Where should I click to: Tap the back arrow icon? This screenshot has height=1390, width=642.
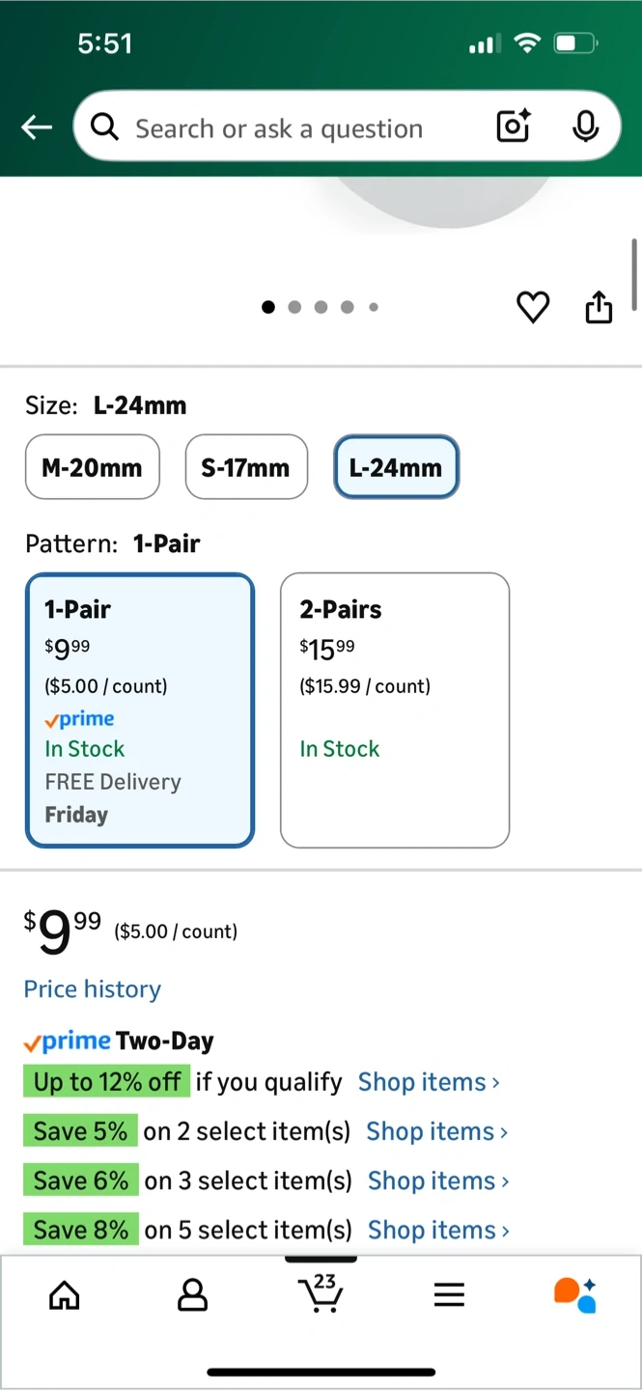point(37,127)
